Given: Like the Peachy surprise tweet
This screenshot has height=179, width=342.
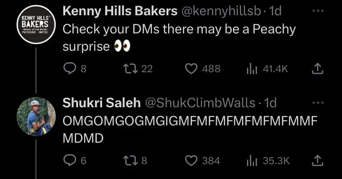Looking at the screenshot, I should tap(191, 69).
